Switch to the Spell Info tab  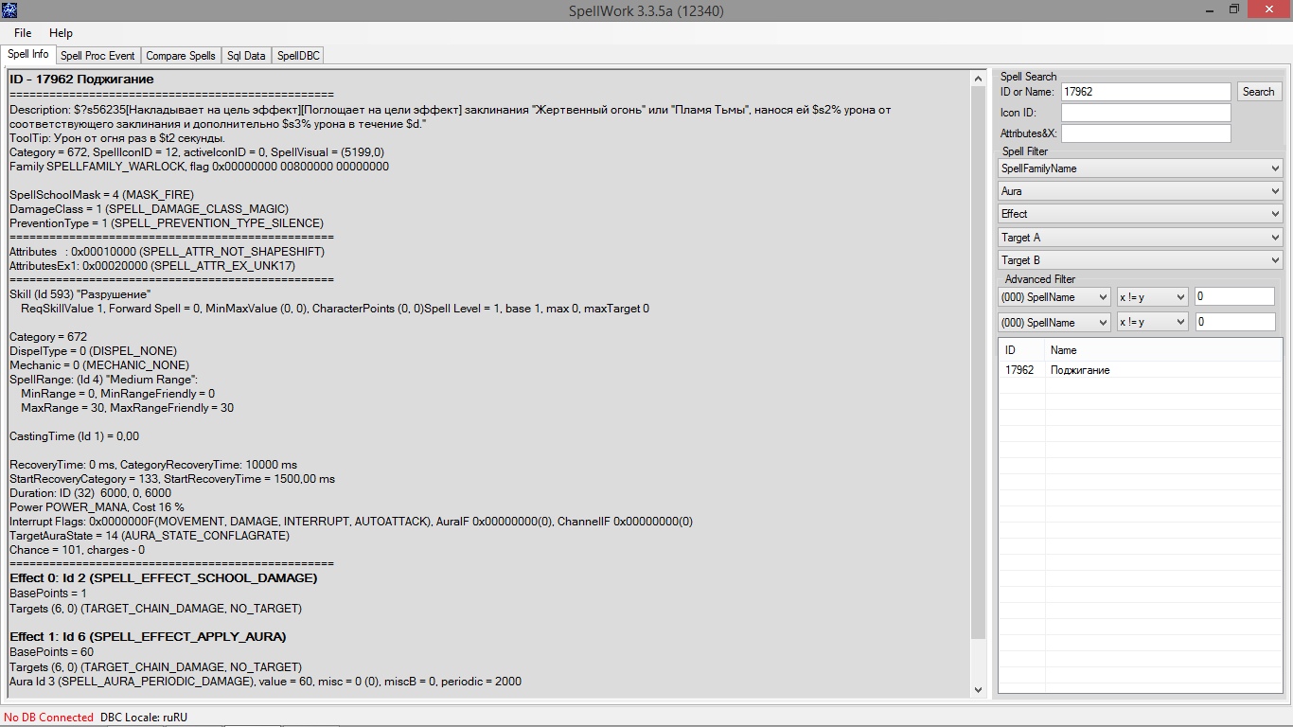(28, 55)
